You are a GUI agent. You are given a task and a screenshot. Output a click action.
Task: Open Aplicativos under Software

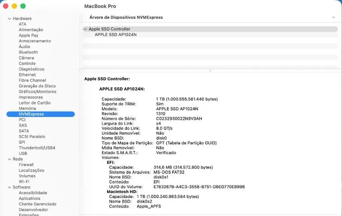click(29, 198)
